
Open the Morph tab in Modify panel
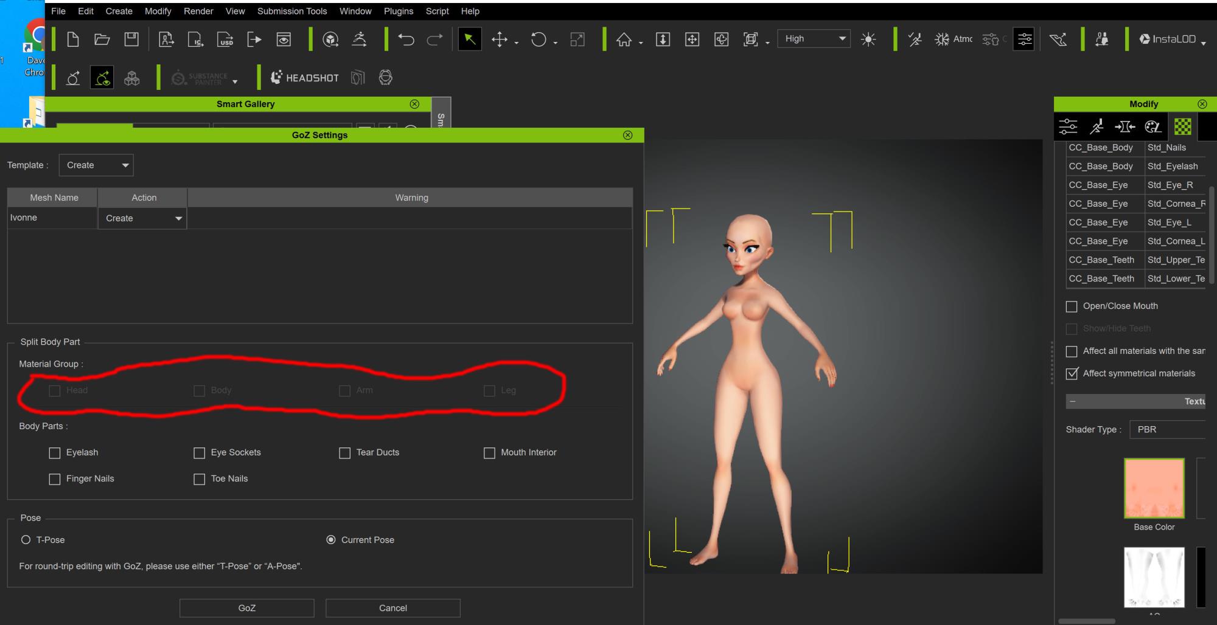1125,126
